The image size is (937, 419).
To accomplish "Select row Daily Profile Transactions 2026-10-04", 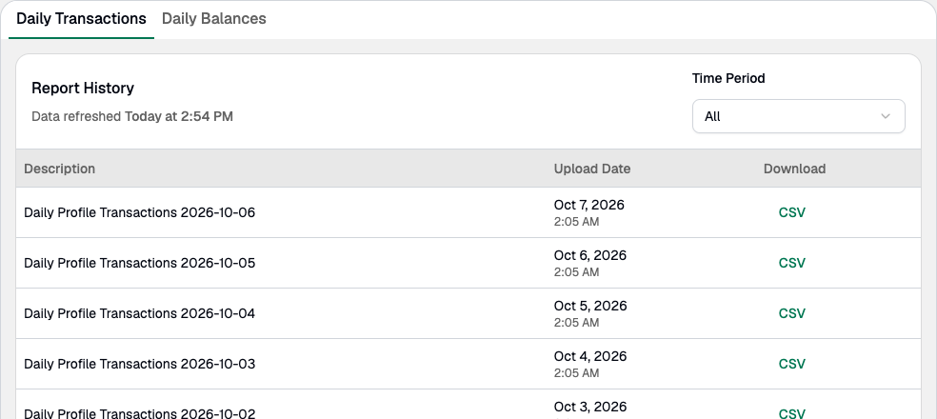I will [468, 313].
